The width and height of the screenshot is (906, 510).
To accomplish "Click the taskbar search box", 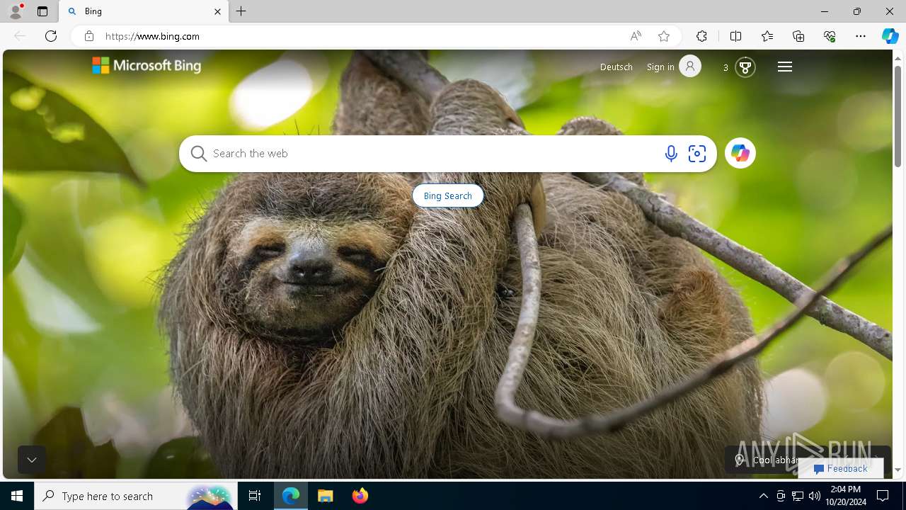I will 135,496.
